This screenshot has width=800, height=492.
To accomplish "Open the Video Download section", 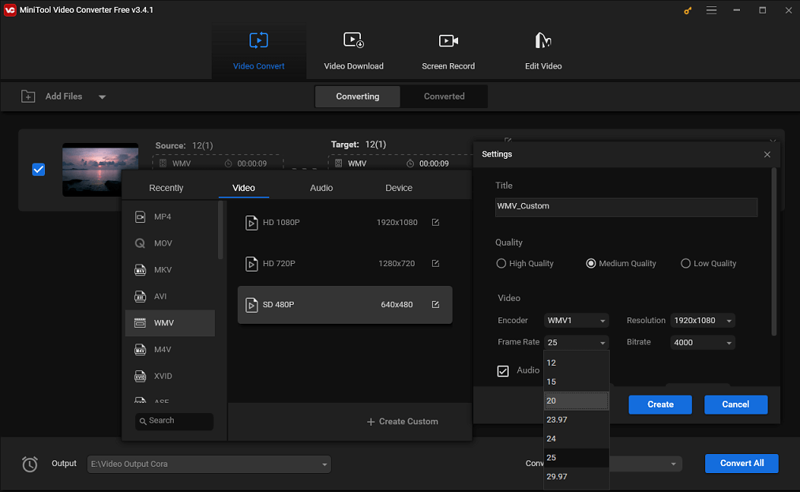I will tap(354, 51).
